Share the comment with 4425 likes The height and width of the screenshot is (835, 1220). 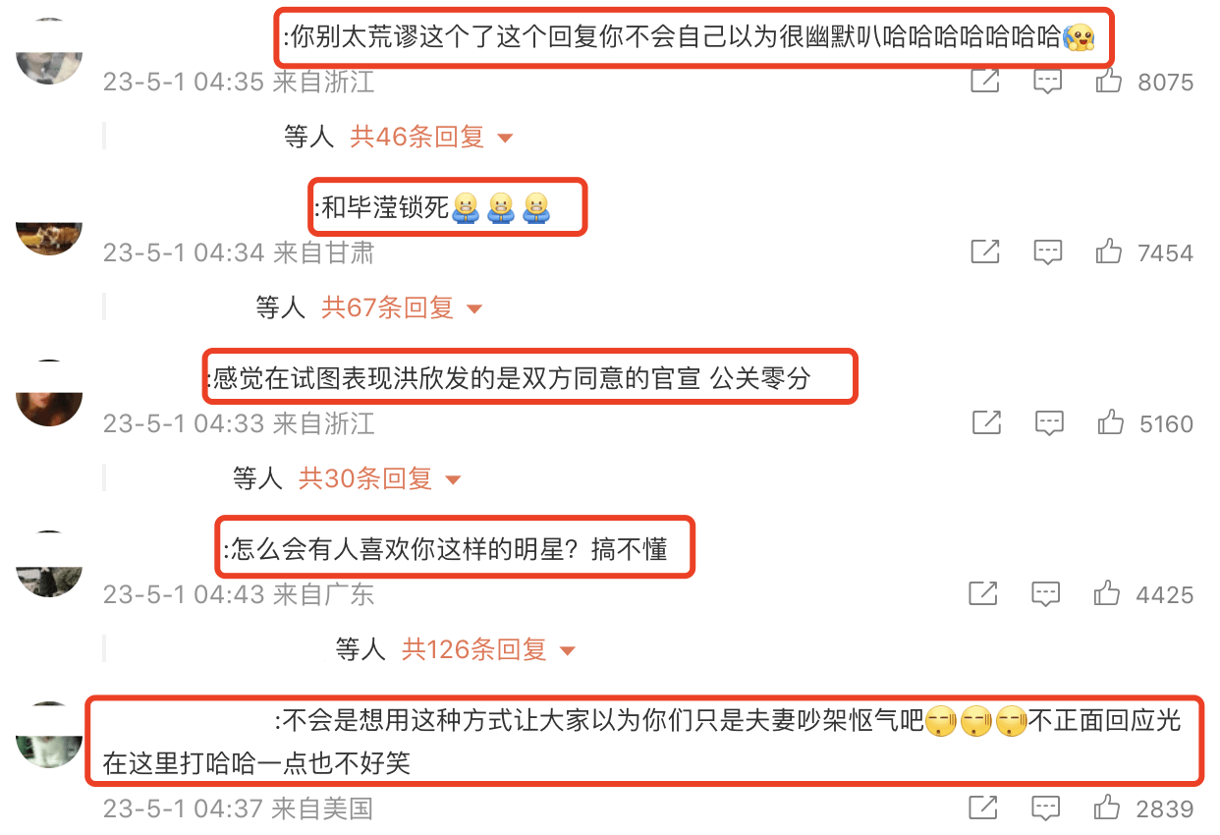click(x=983, y=594)
